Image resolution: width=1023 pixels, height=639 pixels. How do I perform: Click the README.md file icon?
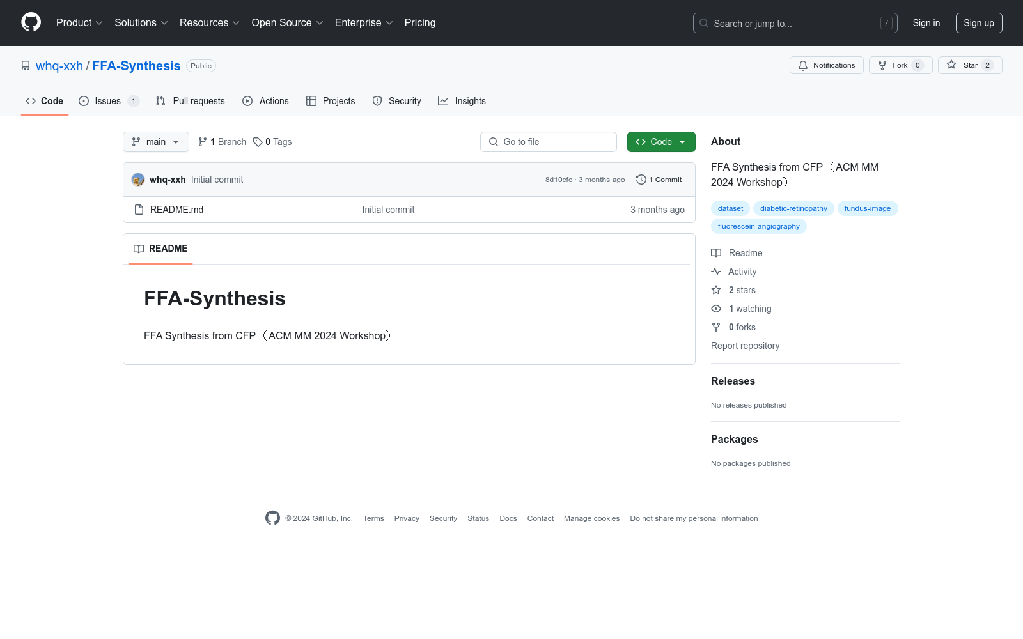pos(139,210)
